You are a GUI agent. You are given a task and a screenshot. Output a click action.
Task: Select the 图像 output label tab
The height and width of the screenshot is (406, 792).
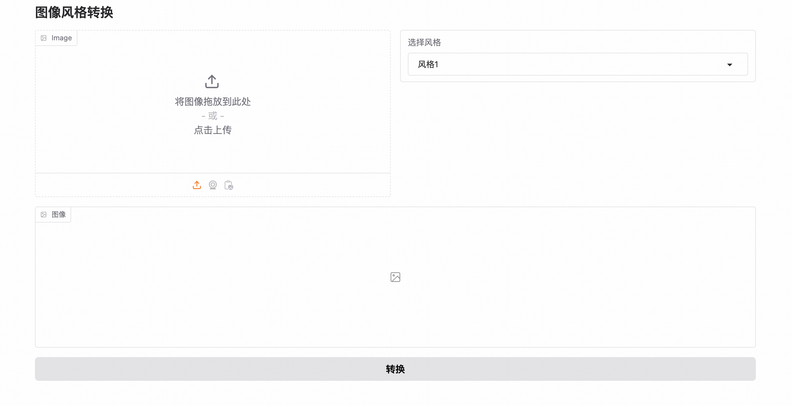(58, 215)
